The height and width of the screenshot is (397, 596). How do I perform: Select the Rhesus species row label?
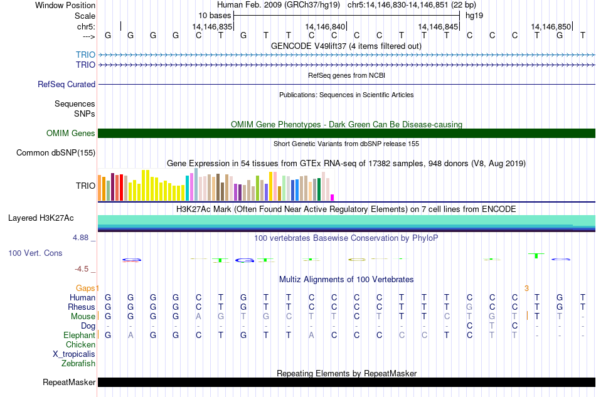pos(82,307)
